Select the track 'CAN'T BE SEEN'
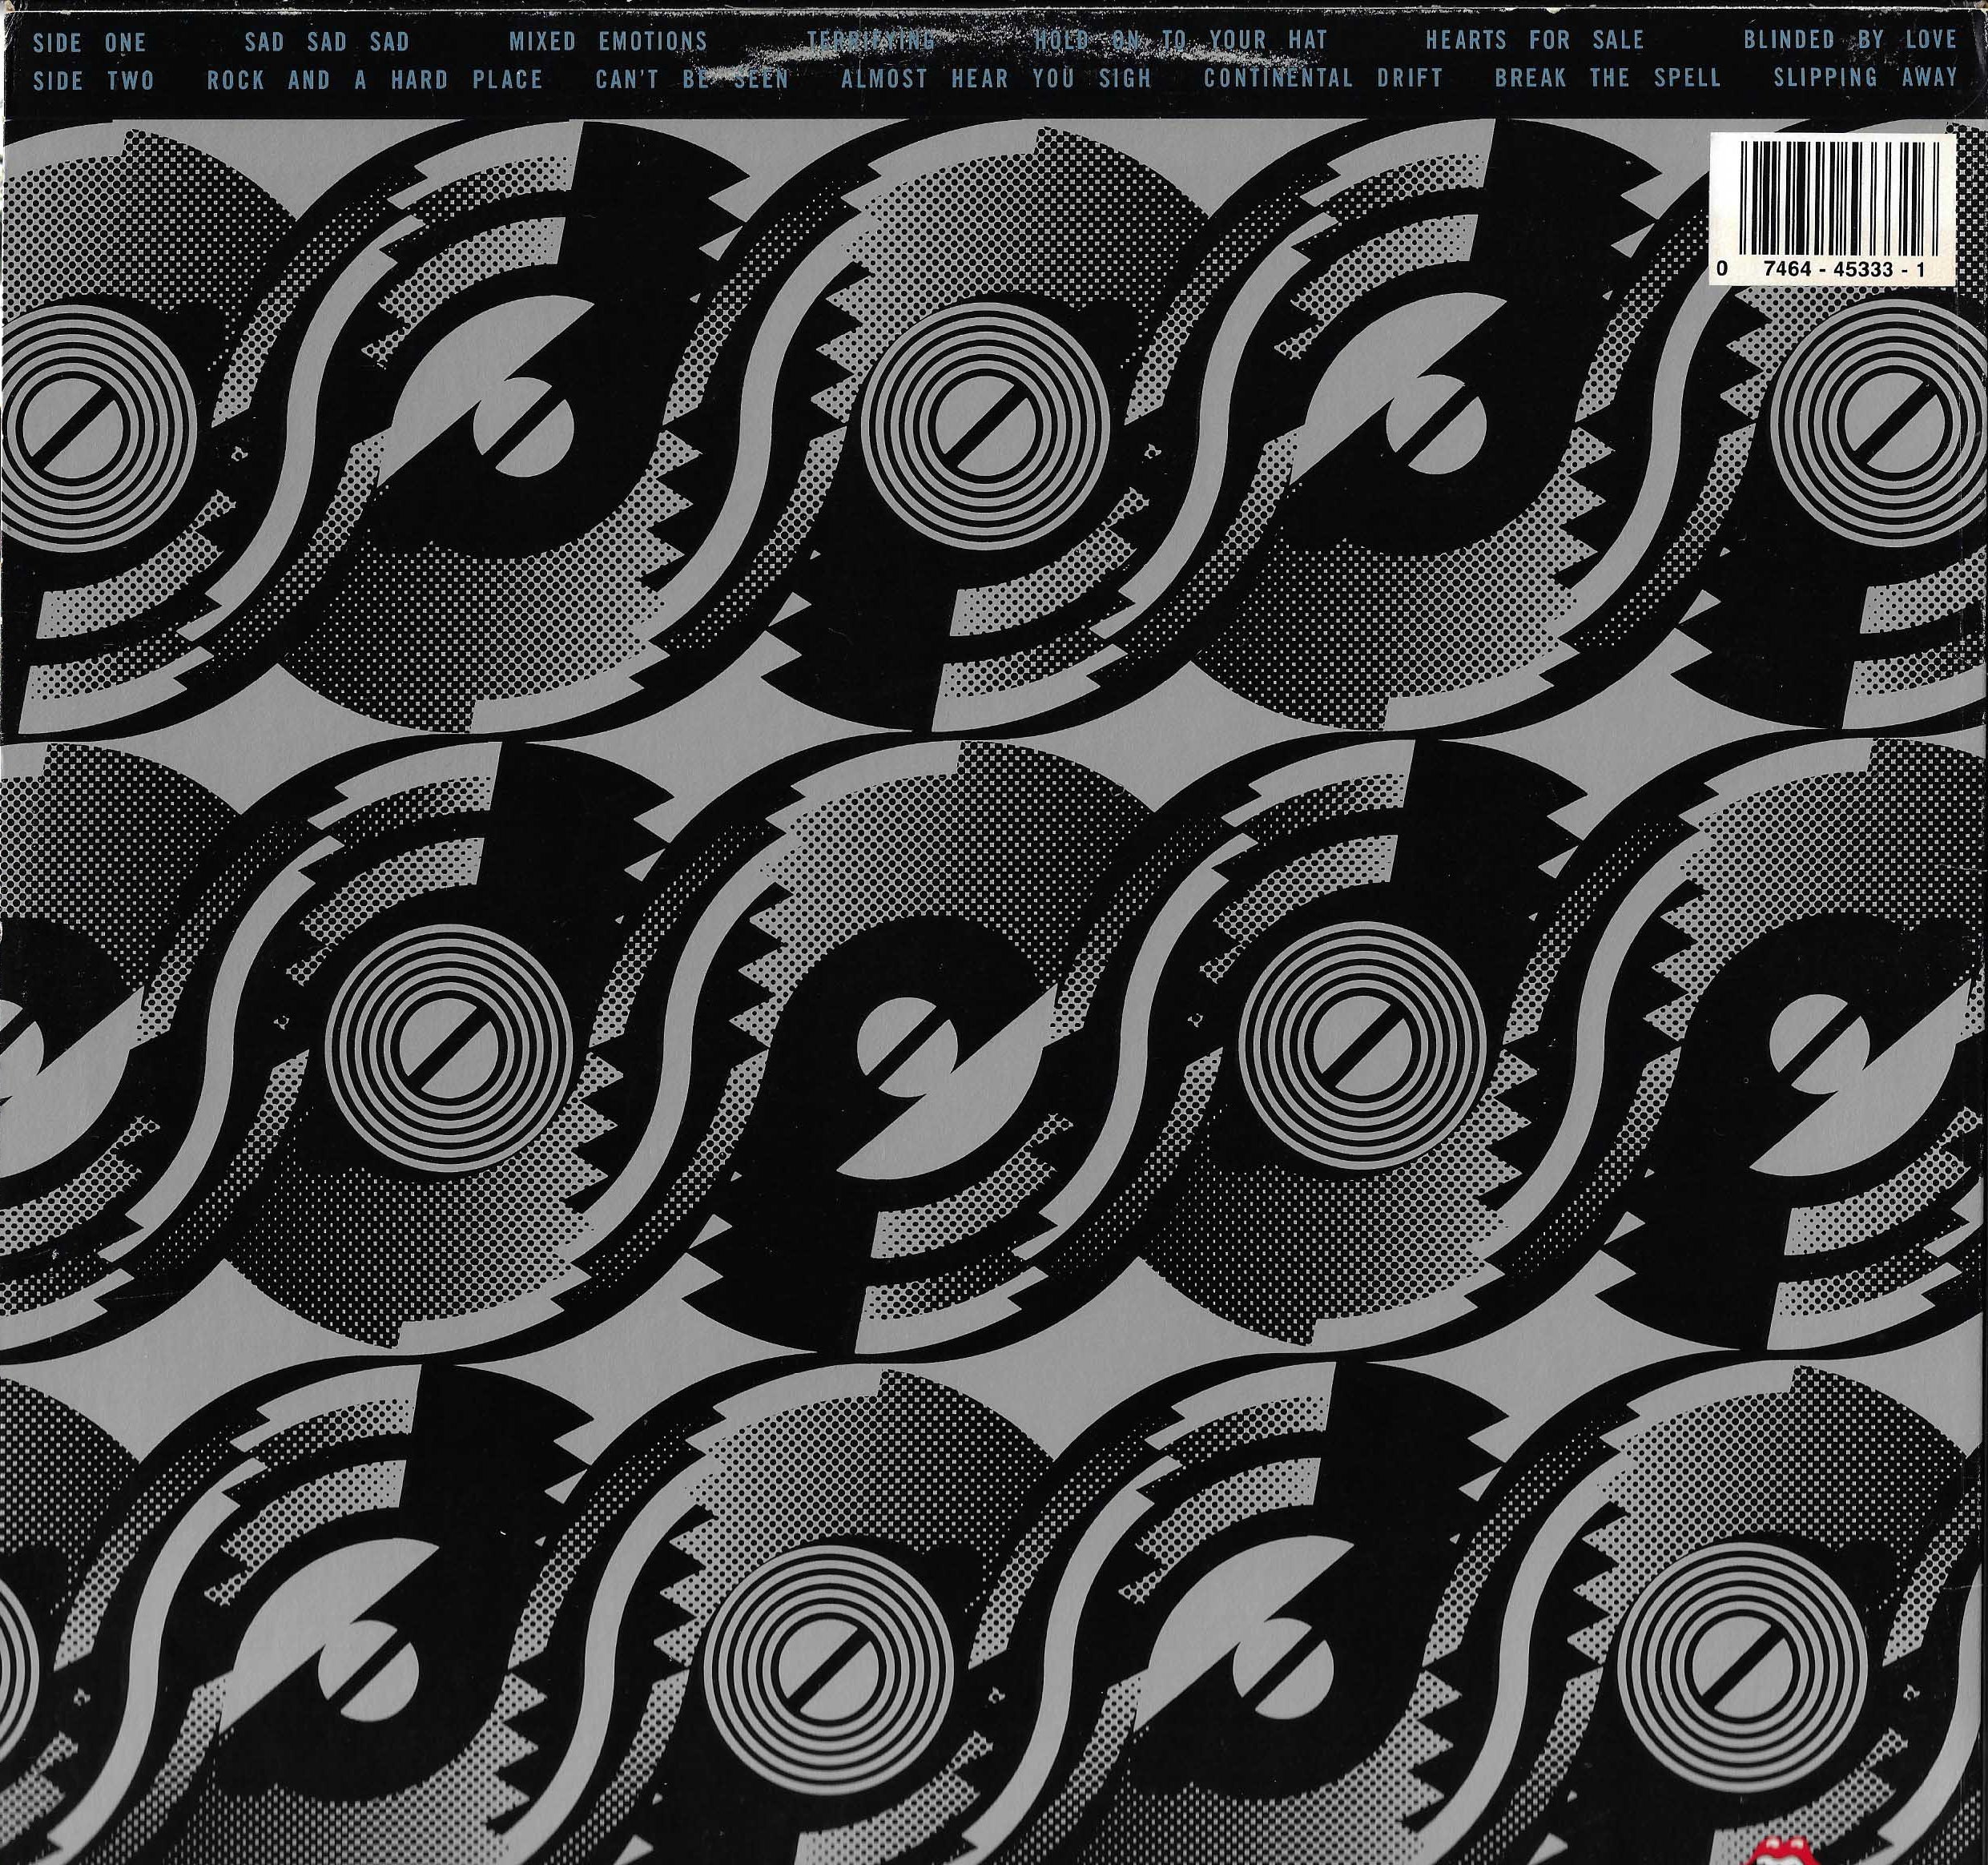The image size is (1988, 1865). 692,79
